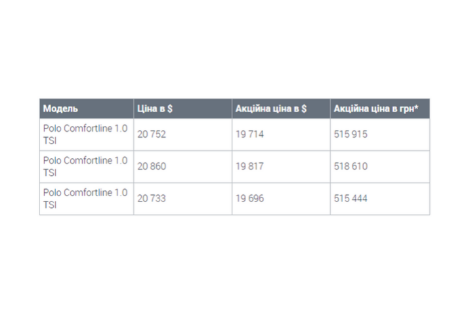Click the asterisk in грн* header
470x313 pixels.
pos(416,106)
